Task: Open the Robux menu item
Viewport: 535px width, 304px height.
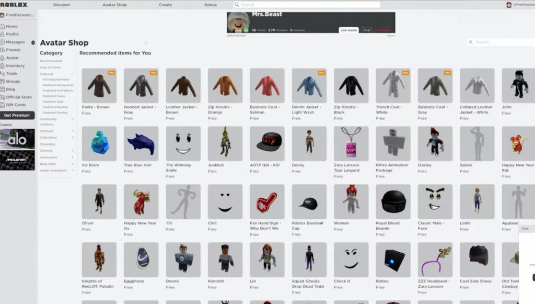Action: (211, 5)
